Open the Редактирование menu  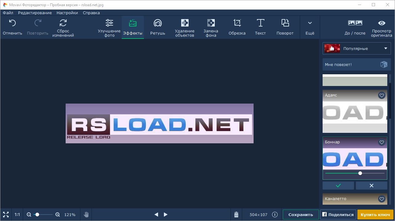(x=35, y=13)
